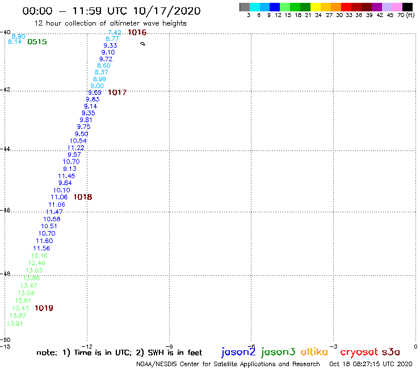420x369 pixels.
Task: Select the pink swatch in the color scale
Action: 397,7
